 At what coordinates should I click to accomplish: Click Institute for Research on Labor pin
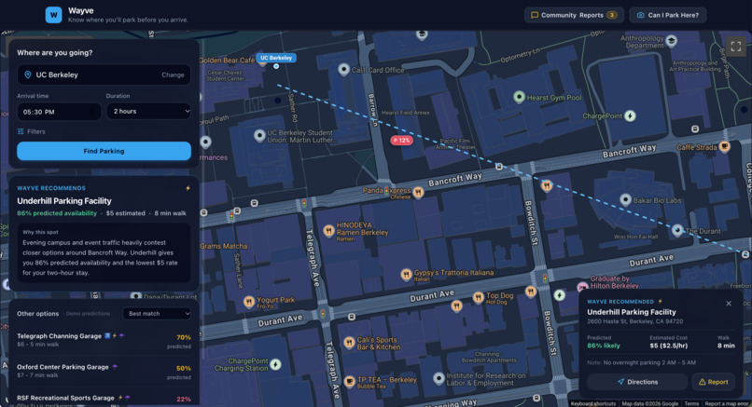(x=439, y=379)
